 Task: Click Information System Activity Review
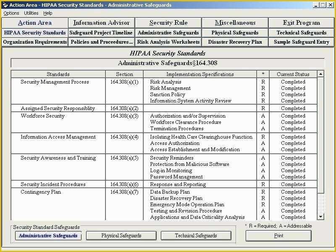tap(191, 101)
